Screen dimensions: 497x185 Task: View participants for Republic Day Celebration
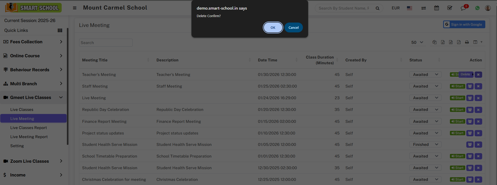pos(470,110)
